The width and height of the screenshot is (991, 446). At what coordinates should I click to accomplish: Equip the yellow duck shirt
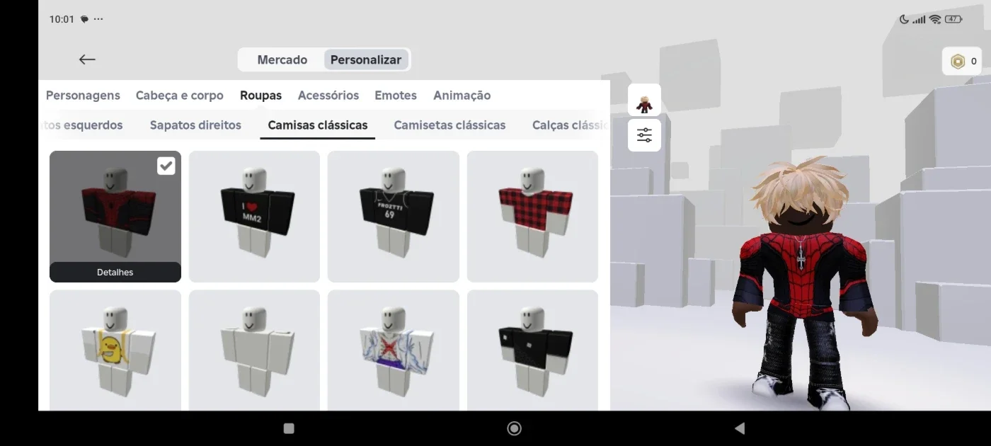pyautogui.click(x=115, y=350)
